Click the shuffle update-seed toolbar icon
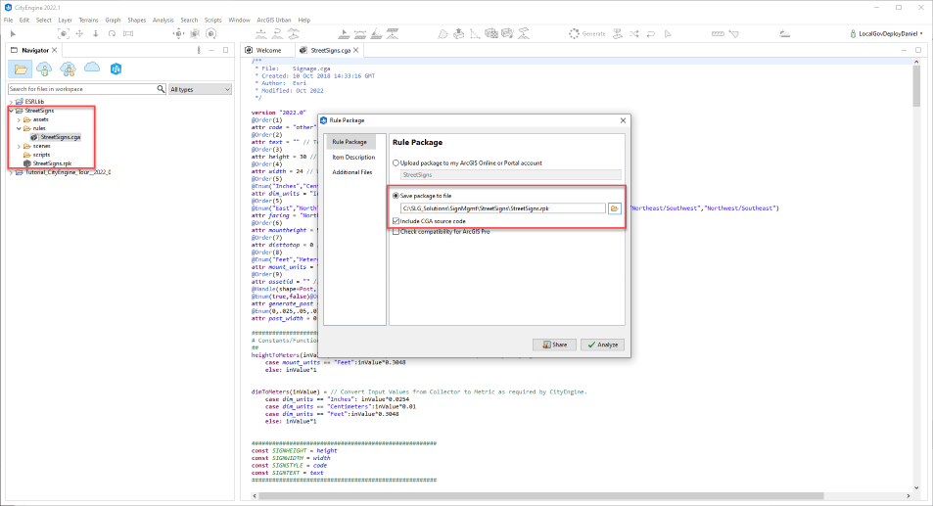 coord(634,34)
